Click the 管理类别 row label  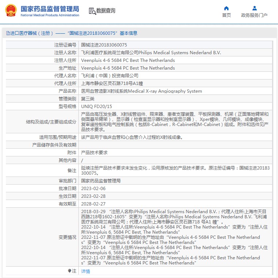(67, 99)
